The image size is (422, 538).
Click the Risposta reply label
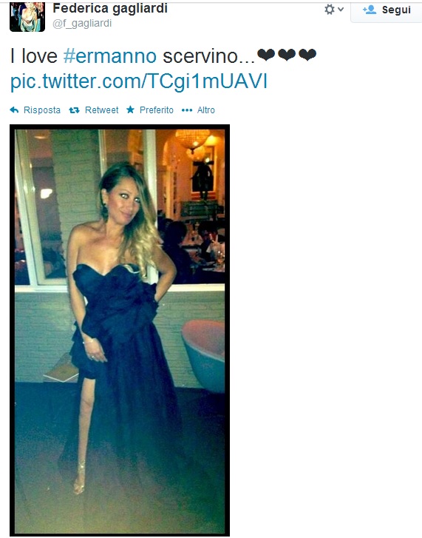[42, 110]
